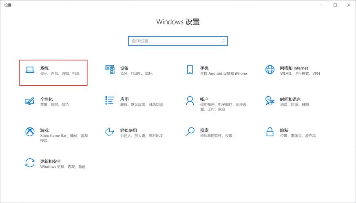The image size is (356, 203).
Task: Click the text 卸载、默认应用、可选功能
Action: point(142,104)
